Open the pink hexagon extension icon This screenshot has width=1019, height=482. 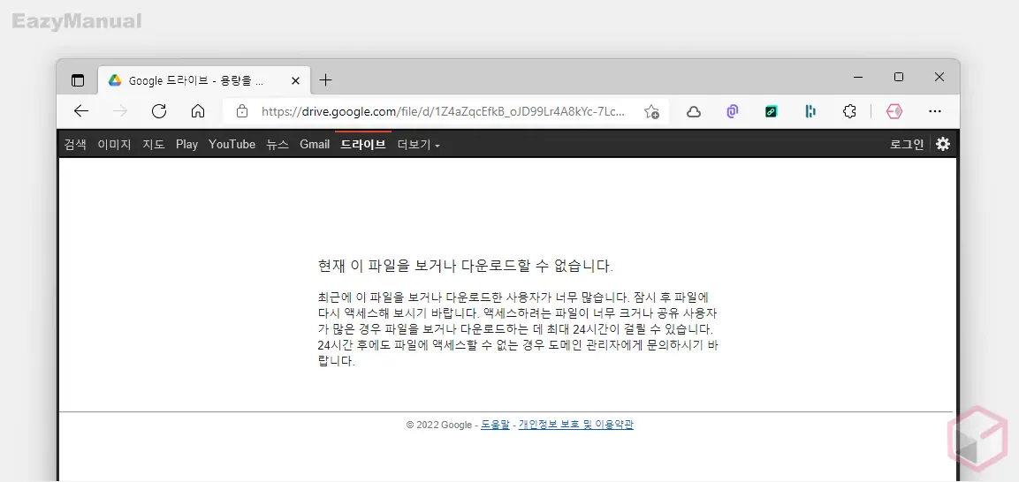[895, 111]
